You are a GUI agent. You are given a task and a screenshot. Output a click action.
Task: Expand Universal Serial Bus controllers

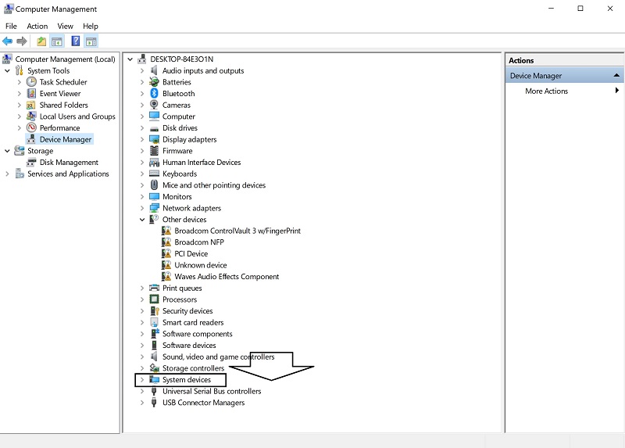(x=142, y=392)
